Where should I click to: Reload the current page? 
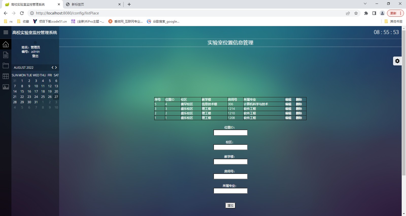pos(22,13)
